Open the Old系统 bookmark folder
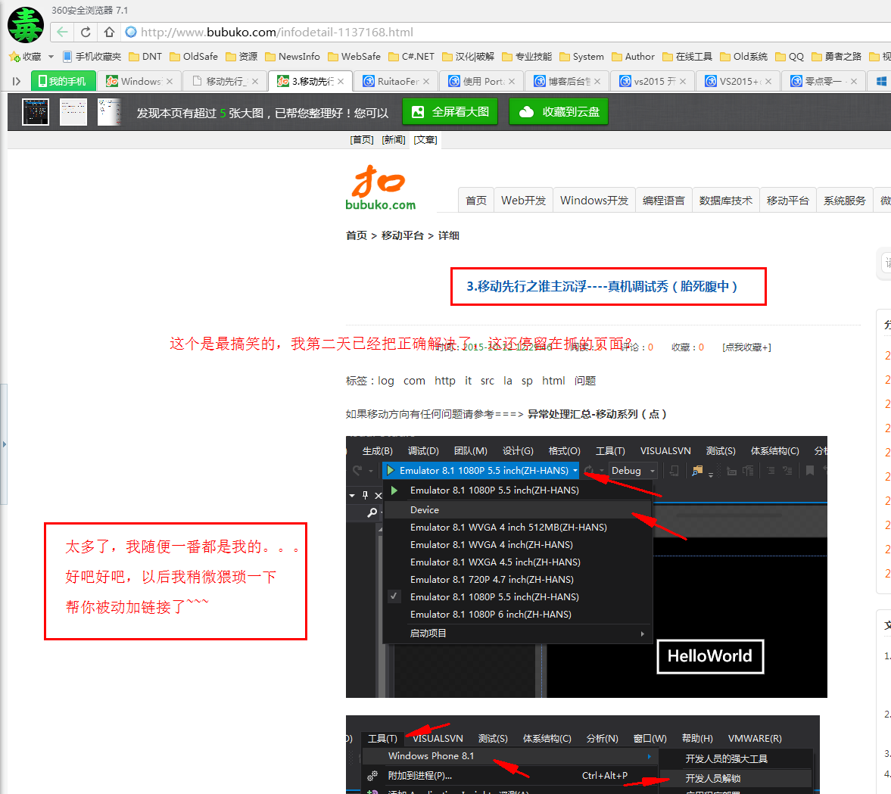The image size is (891, 794). tap(744, 57)
